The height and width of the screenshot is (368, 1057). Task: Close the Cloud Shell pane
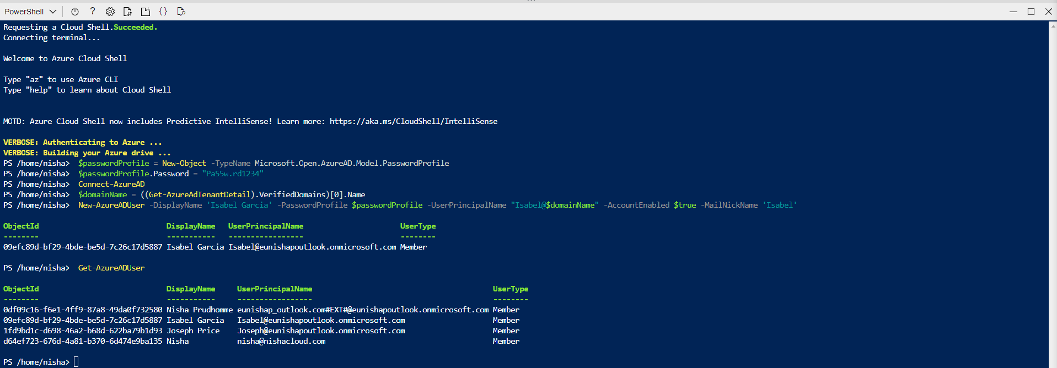click(1049, 12)
